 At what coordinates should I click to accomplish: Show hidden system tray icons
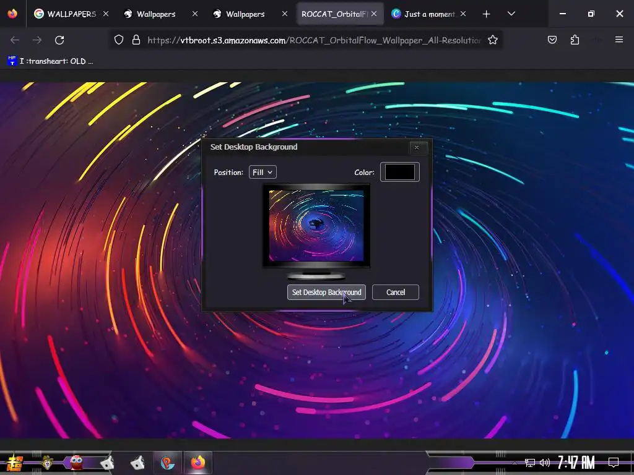click(515, 463)
